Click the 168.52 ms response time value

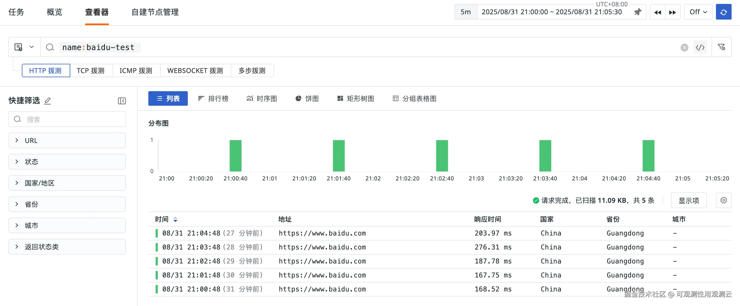click(x=493, y=289)
